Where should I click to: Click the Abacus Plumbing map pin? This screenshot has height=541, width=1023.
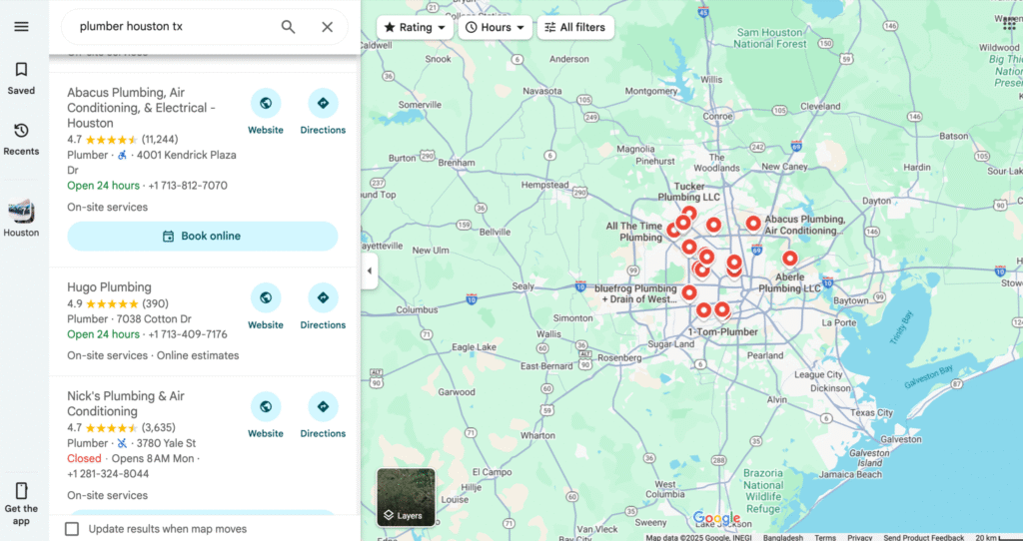pos(753,223)
